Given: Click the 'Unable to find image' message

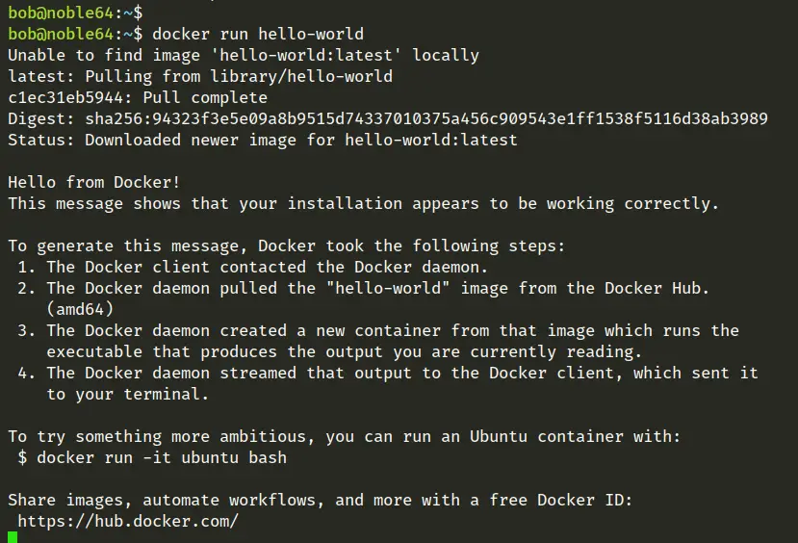Looking at the screenshot, I should pos(244,55).
